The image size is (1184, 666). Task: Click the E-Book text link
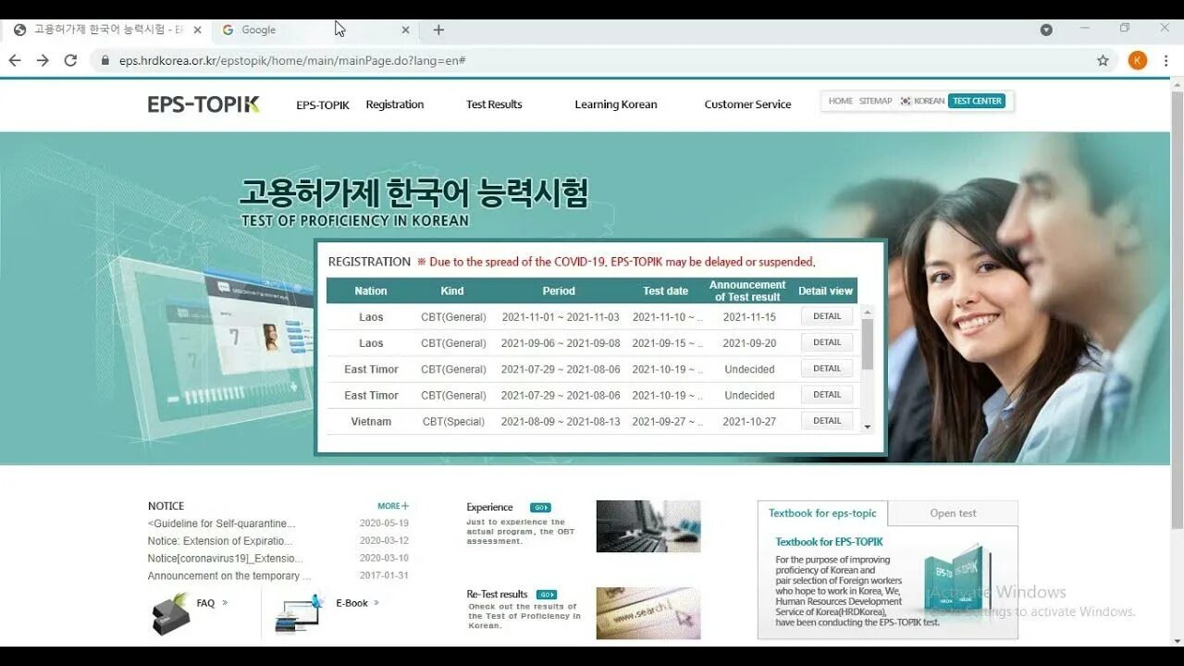click(351, 603)
